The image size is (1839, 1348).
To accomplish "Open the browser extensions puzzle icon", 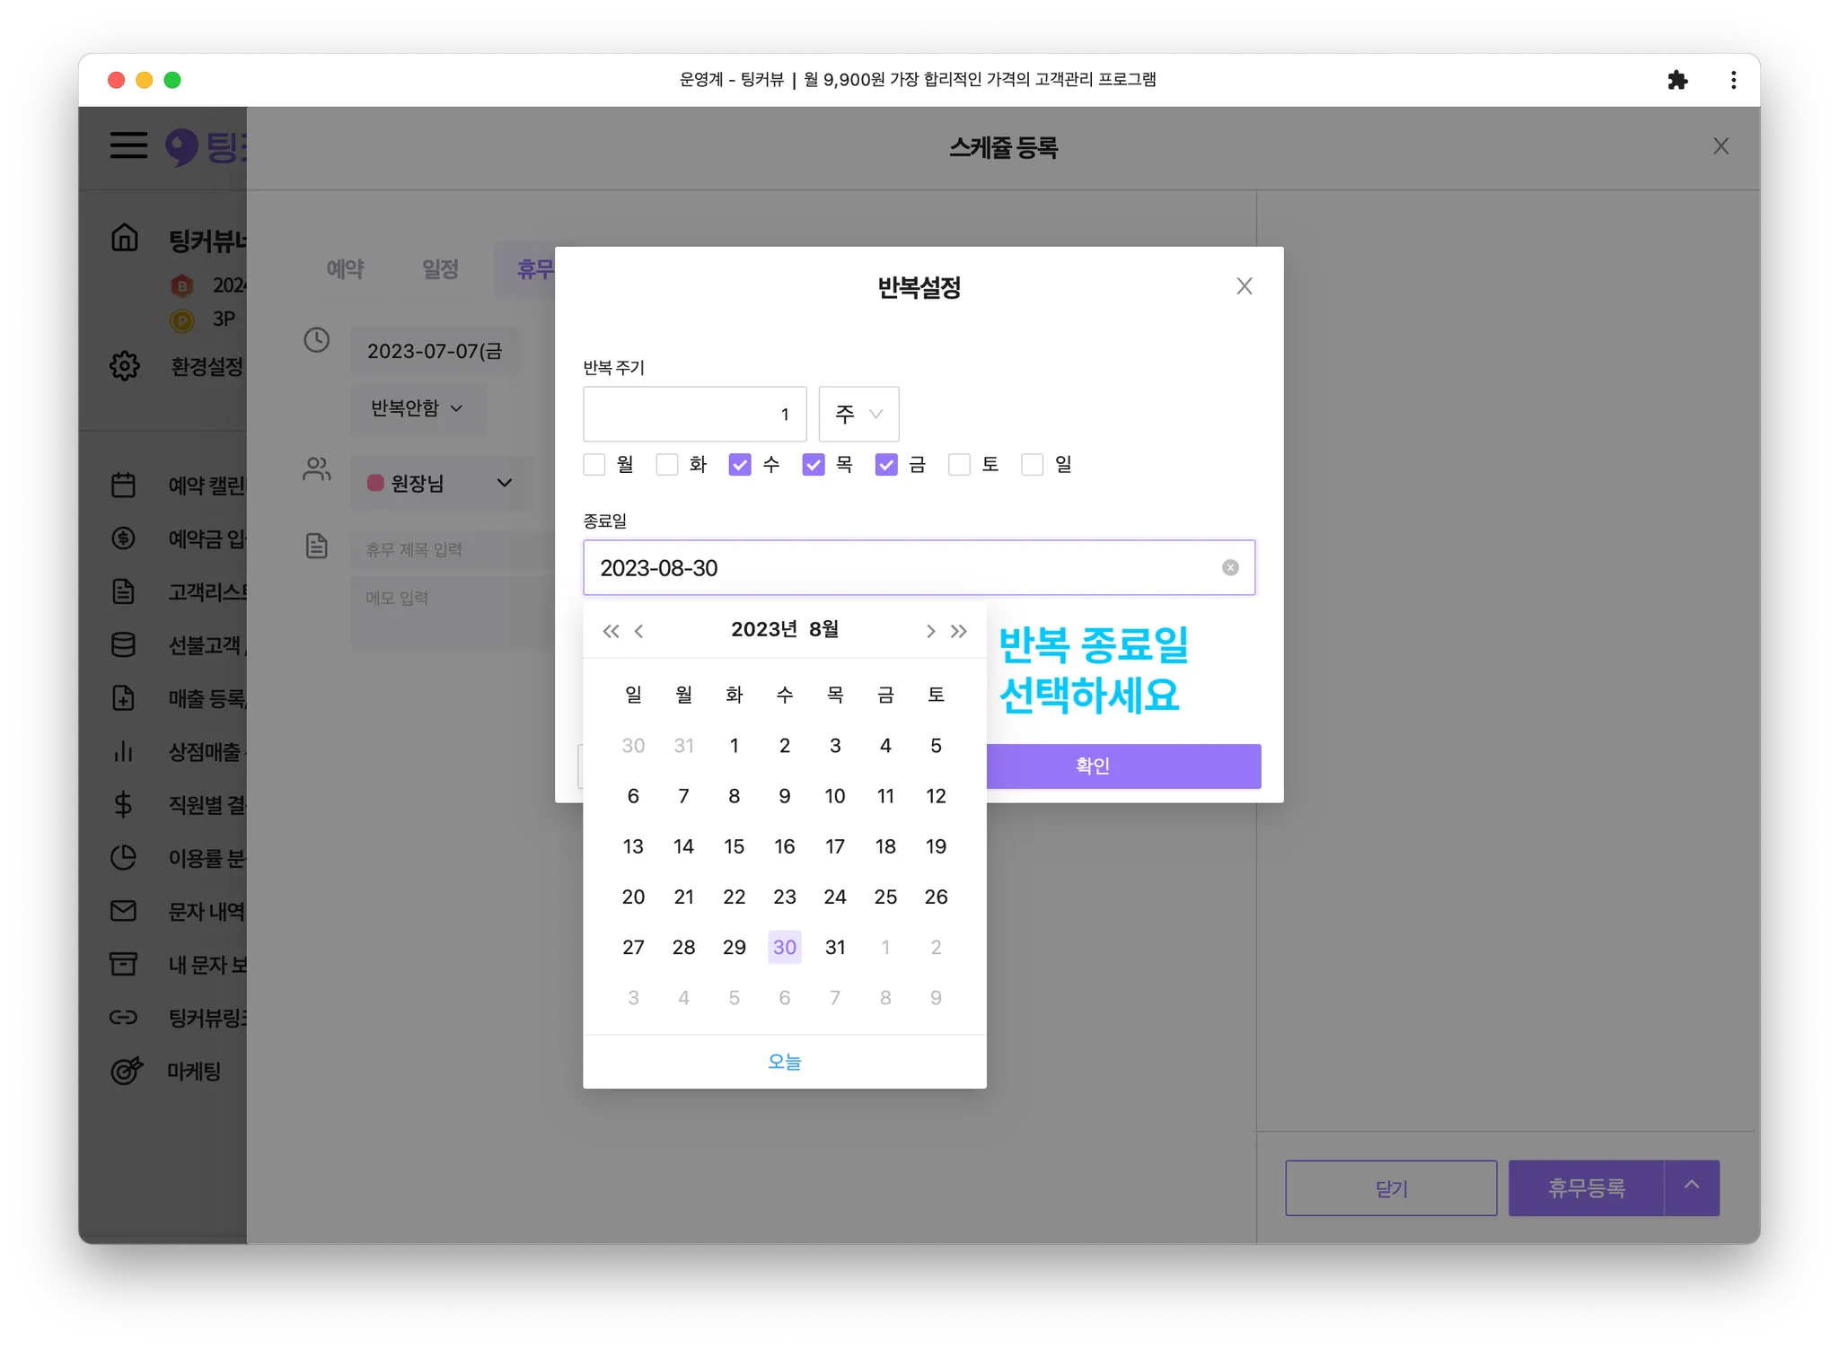I will [1676, 80].
